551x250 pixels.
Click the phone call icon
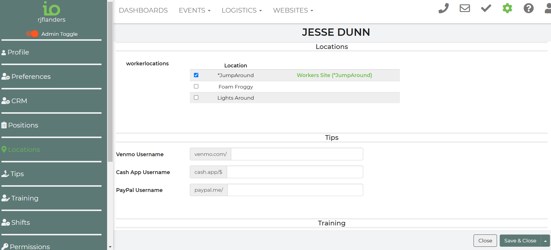[x=444, y=8]
